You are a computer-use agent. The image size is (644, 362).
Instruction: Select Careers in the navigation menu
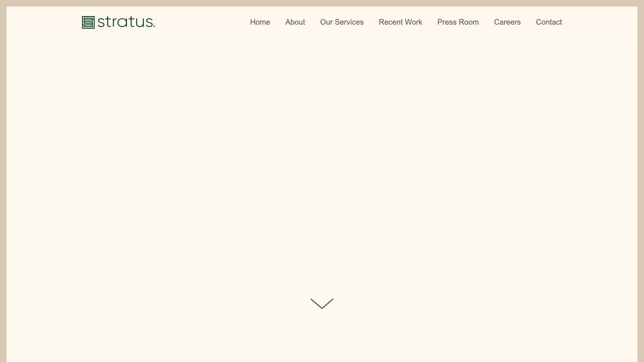[x=507, y=22]
